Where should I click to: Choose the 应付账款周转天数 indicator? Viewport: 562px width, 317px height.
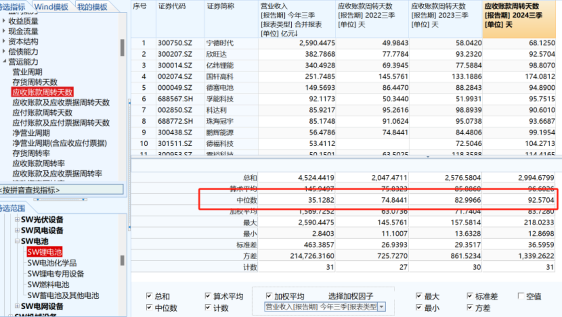click(42, 113)
